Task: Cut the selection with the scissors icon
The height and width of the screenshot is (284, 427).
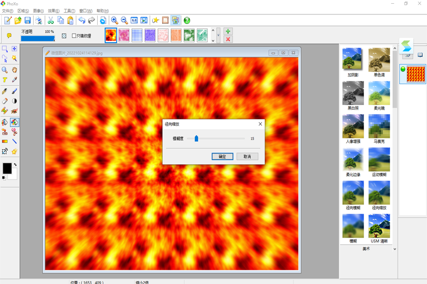Action: (x=51, y=20)
